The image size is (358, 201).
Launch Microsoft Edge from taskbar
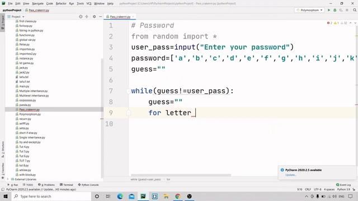click(120, 196)
